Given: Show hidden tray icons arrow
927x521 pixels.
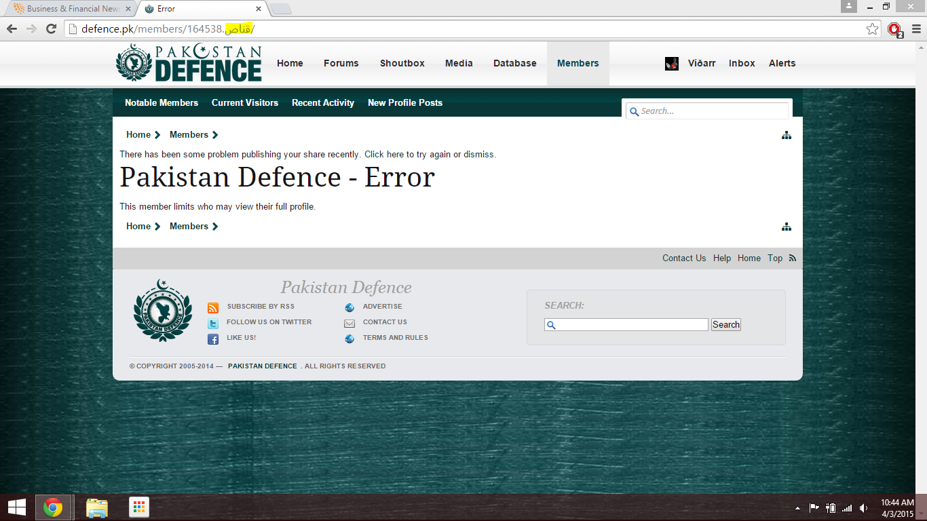Looking at the screenshot, I should click(797, 508).
